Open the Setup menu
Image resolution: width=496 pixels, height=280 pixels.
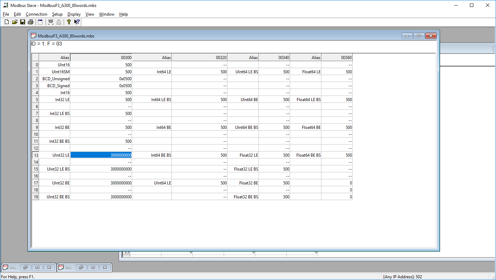(57, 14)
